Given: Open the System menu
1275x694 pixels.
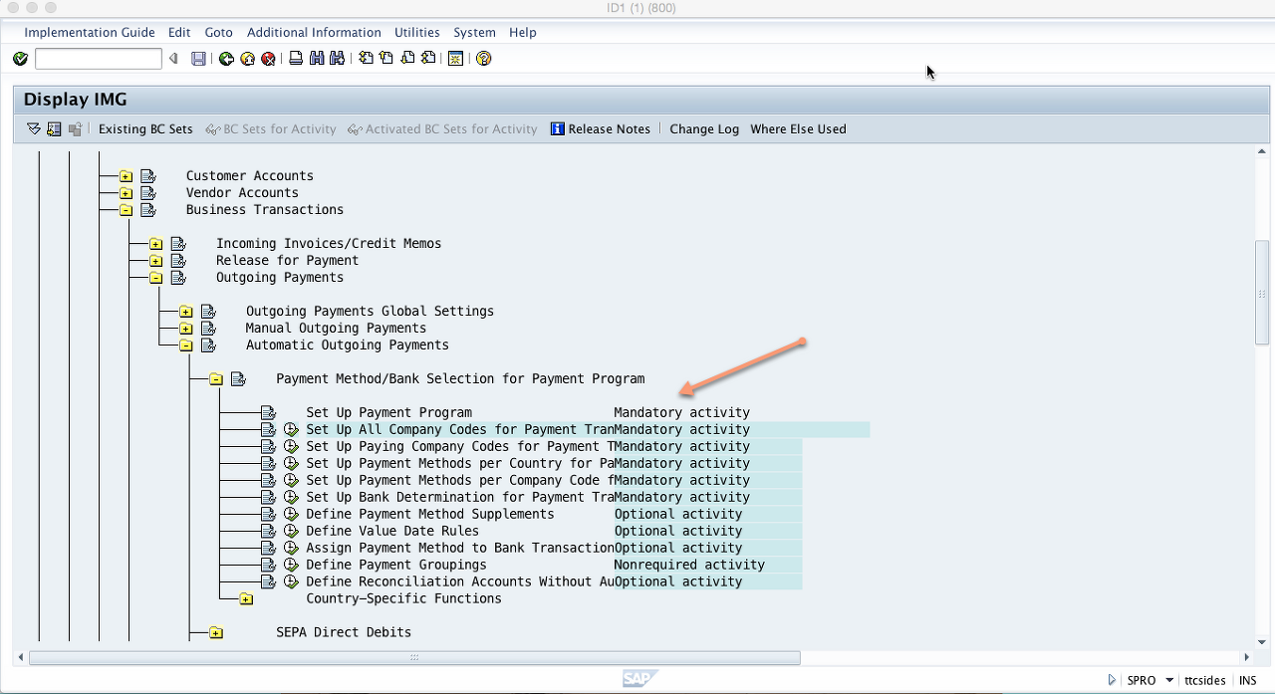Looking at the screenshot, I should [x=474, y=32].
